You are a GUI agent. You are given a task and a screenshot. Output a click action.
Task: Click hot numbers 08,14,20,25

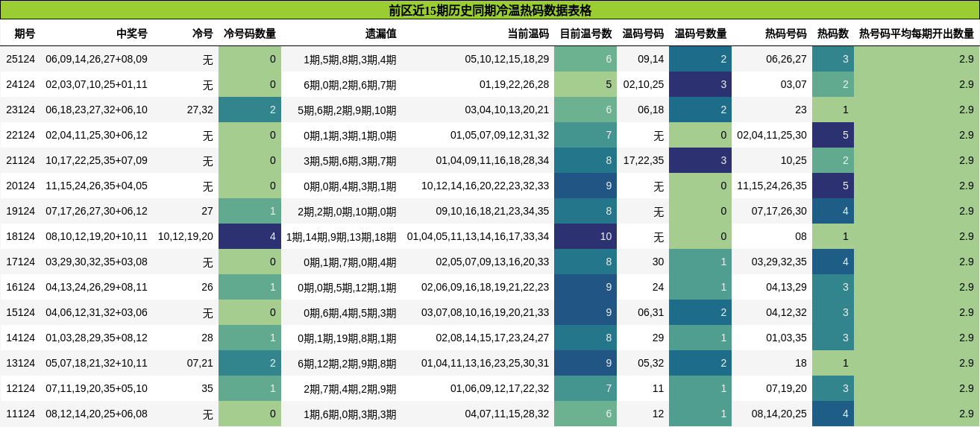coord(779,414)
